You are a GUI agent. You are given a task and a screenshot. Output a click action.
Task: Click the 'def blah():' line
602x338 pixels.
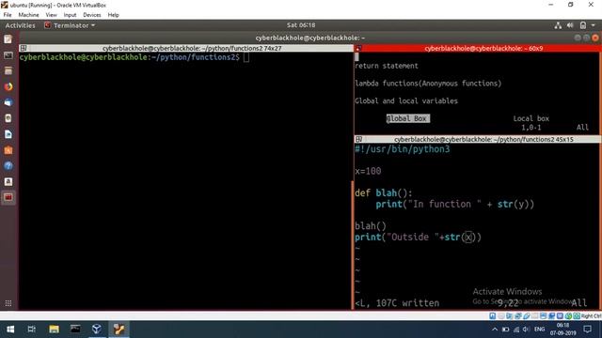383,192
